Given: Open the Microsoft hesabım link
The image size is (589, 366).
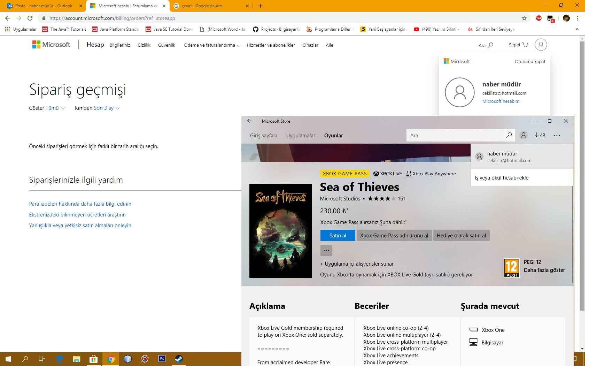Looking at the screenshot, I should coord(501,101).
